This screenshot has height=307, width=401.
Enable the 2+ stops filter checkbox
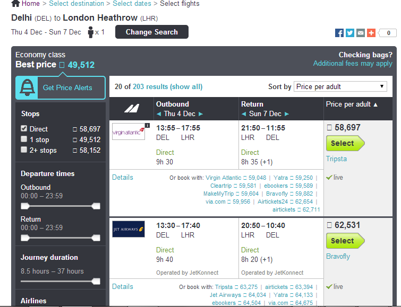[x=24, y=150]
